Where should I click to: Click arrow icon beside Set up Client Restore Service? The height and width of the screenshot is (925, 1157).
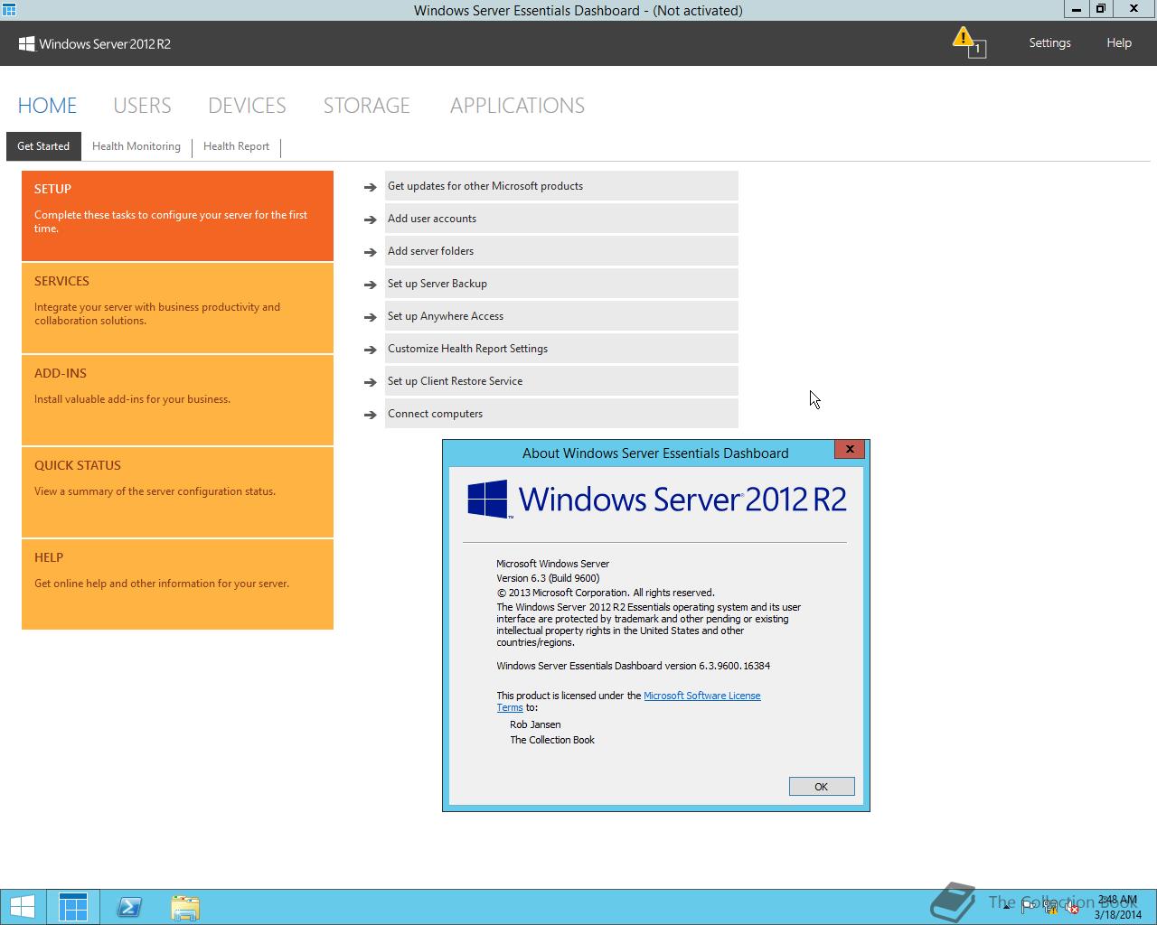tap(370, 383)
